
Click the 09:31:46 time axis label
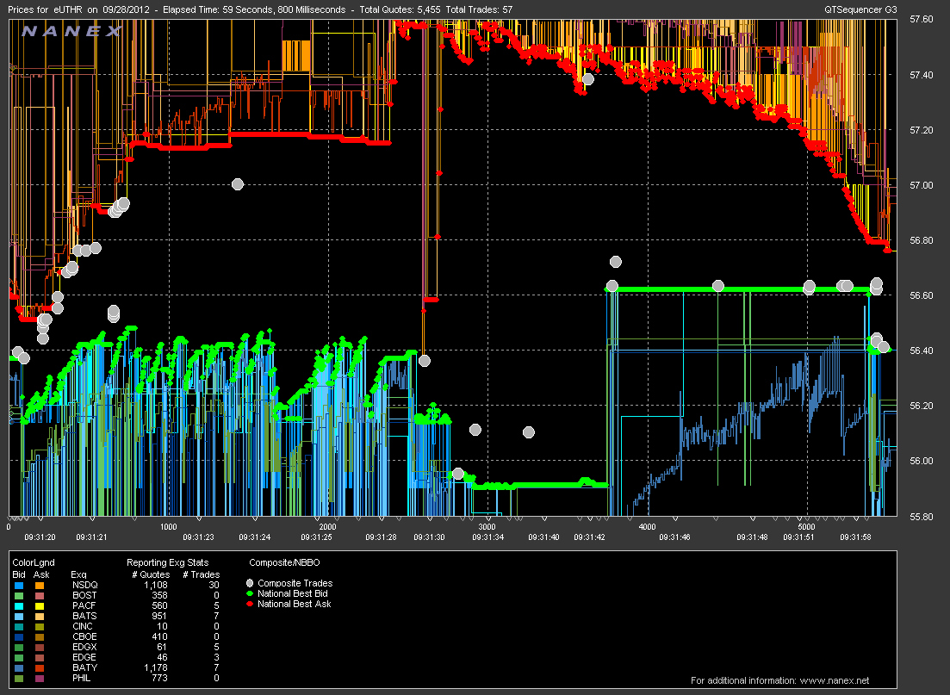[674, 537]
